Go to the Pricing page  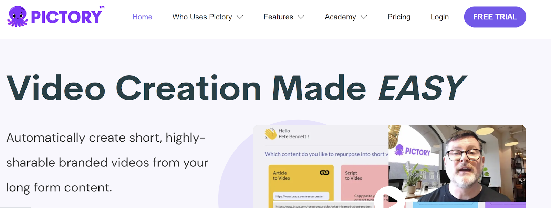[399, 17]
